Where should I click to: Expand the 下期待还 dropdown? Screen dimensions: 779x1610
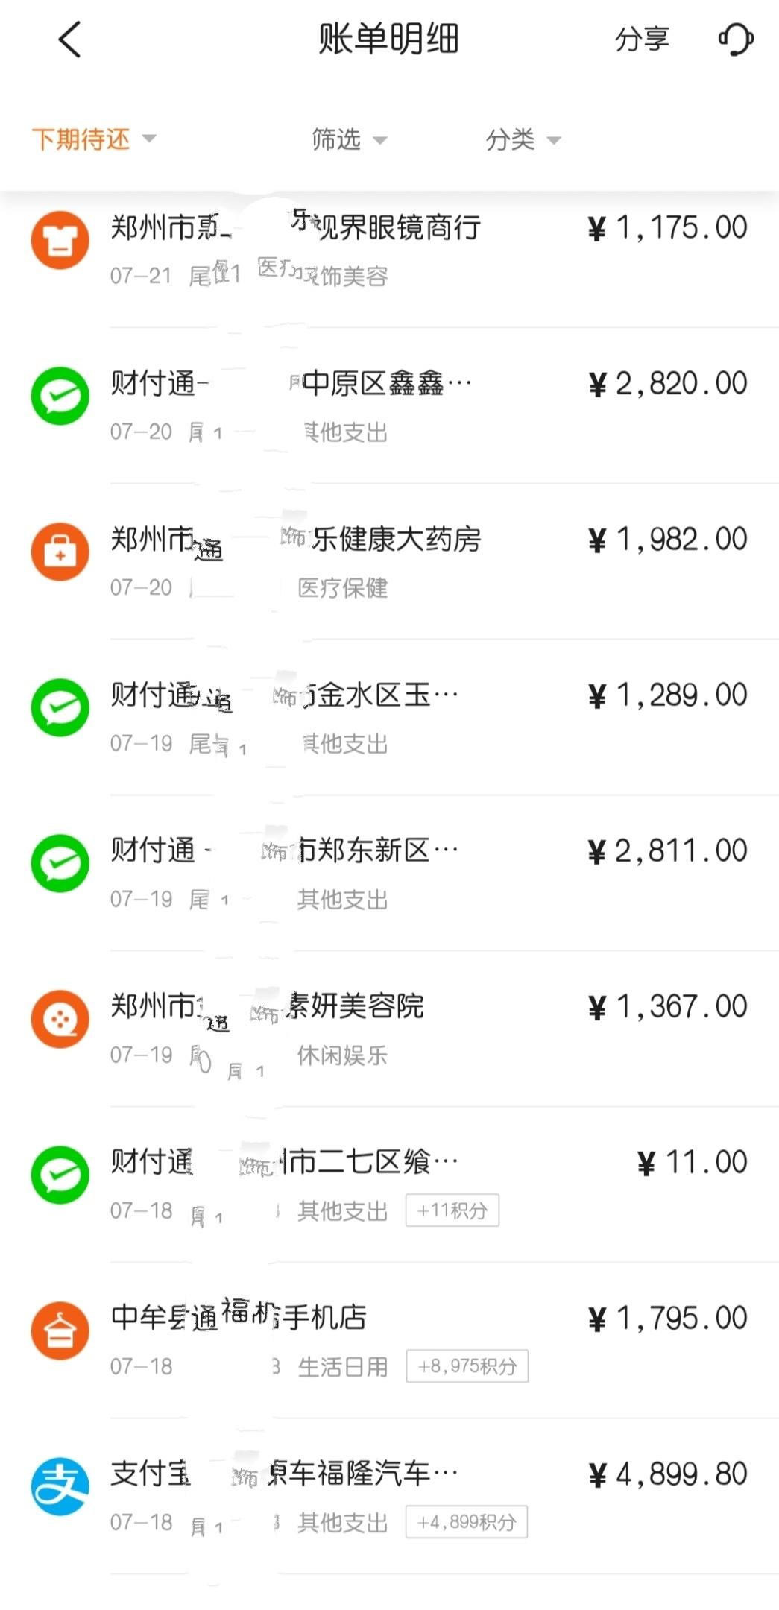click(x=94, y=139)
